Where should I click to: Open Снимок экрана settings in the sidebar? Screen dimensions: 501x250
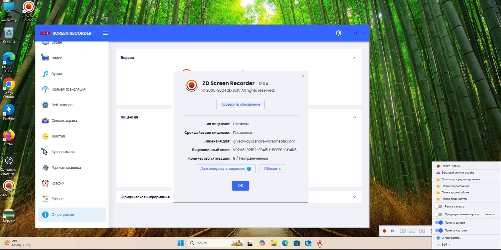click(72, 121)
